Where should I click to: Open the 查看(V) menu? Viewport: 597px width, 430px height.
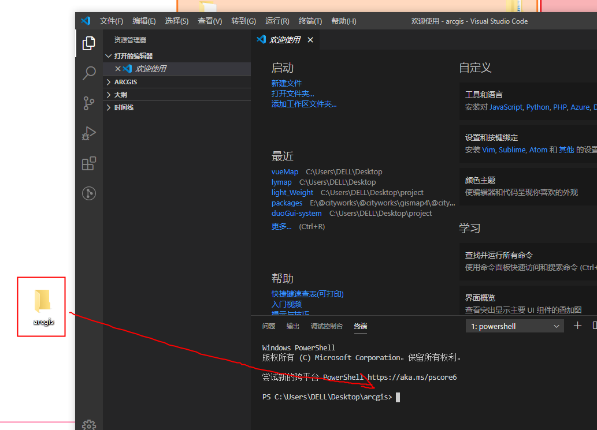tap(210, 21)
